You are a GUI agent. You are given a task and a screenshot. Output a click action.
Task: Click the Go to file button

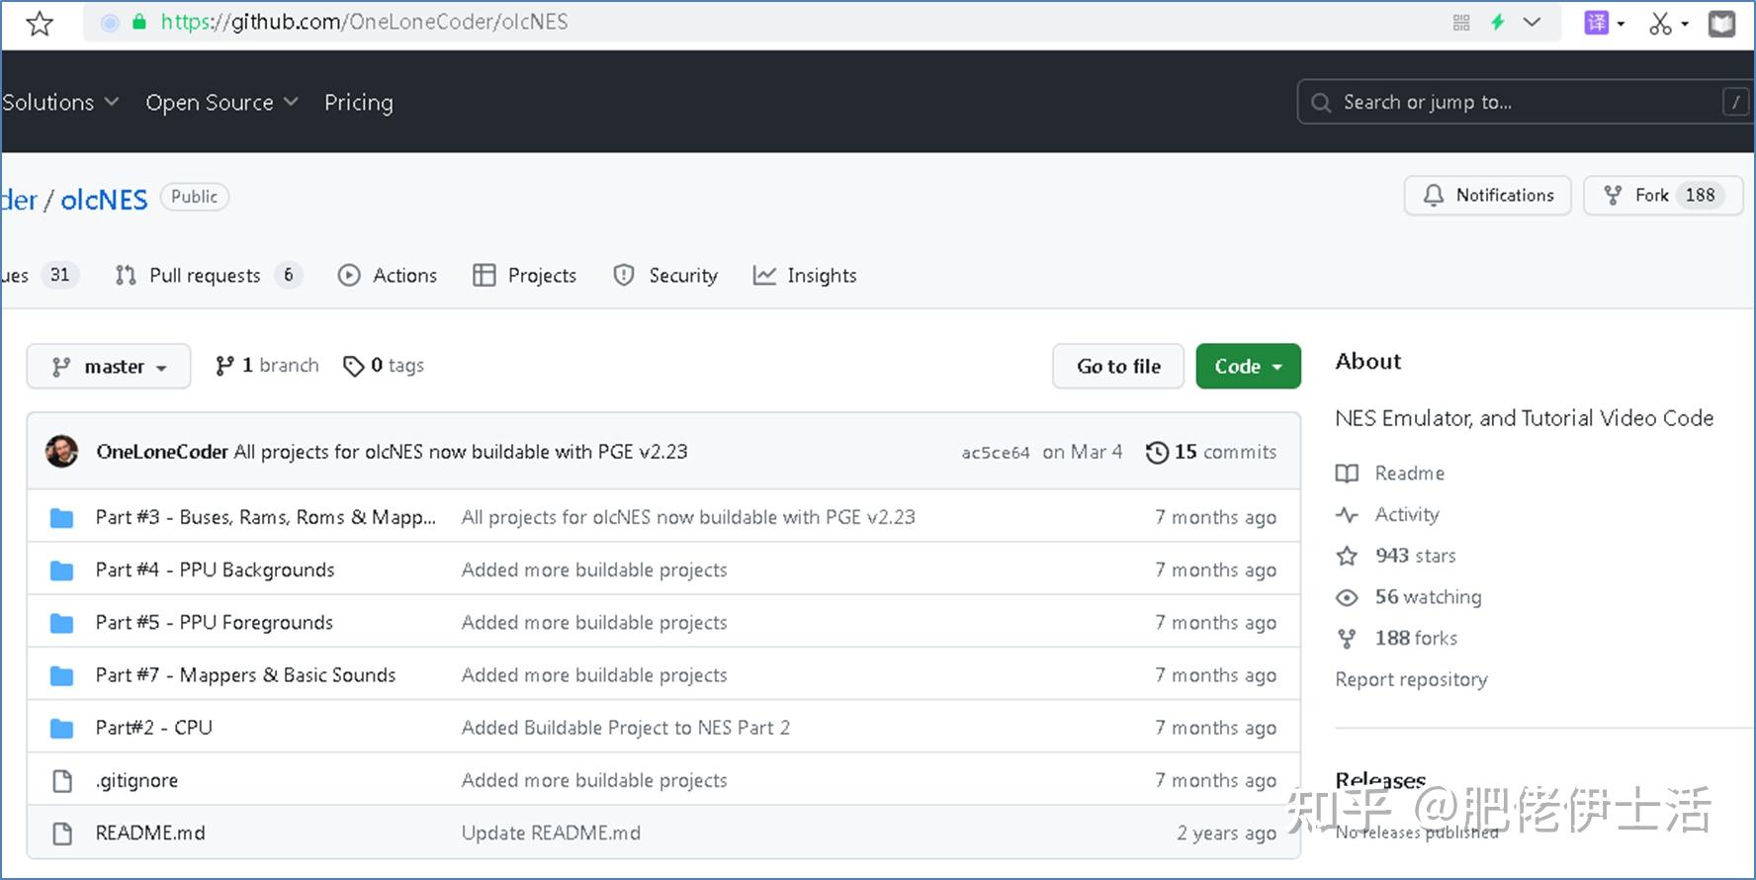click(1118, 367)
